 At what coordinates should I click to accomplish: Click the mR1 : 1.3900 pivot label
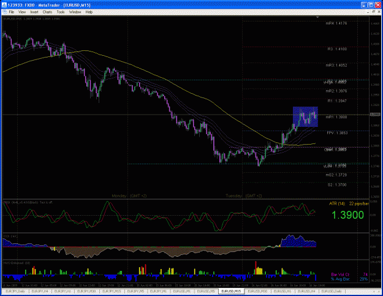pyautogui.click(x=336, y=117)
